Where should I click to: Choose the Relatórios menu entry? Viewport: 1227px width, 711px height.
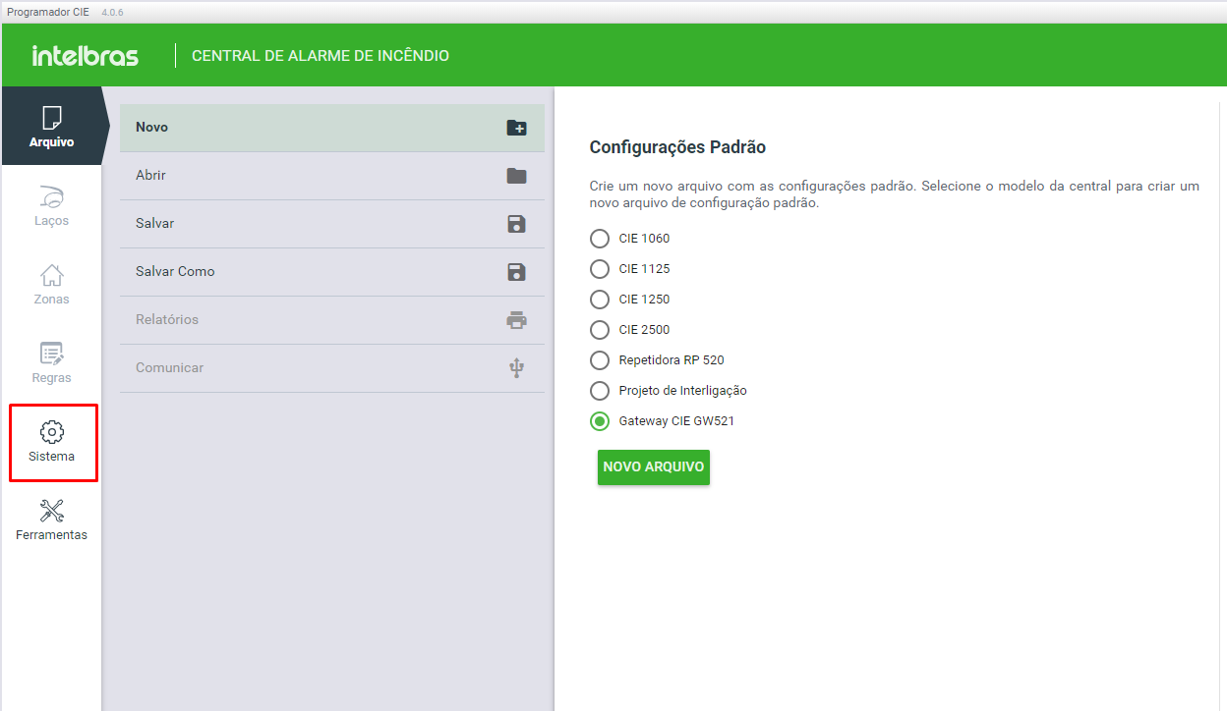pos(332,320)
